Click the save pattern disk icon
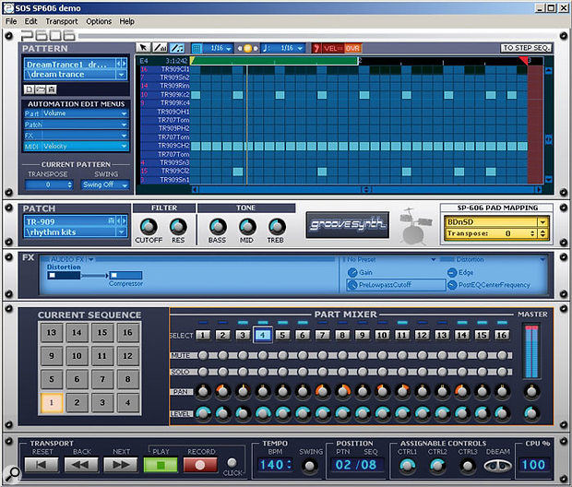572x487 pixels. click(51, 89)
